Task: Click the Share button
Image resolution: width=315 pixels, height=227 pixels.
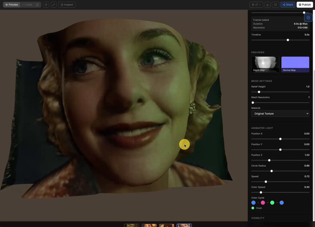Action: (287, 4)
